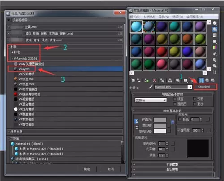
Task: Click the diffuse-specular color lock icon
Action: click(137, 128)
